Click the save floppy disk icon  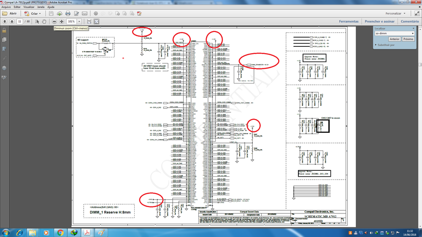tap(51, 13)
